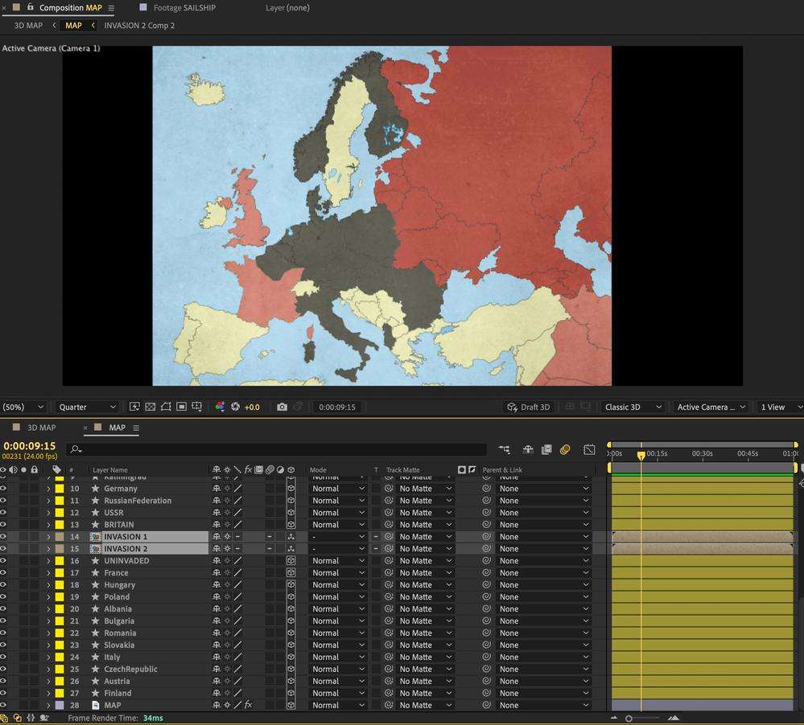Click the fx switch on MAP layer
Screen dimensions: 804x725
(248, 706)
